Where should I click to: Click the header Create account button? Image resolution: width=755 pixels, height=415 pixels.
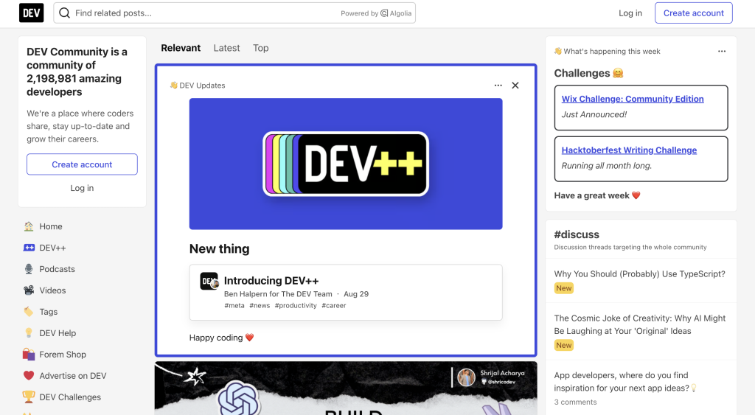pos(693,13)
